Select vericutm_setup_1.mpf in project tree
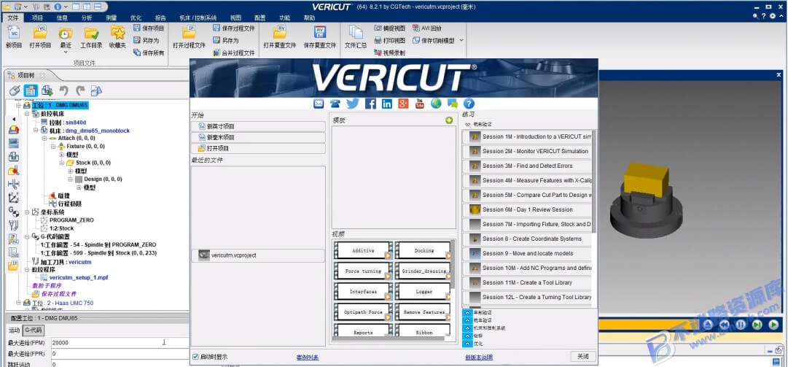The width and height of the screenshot is (788, 367). 79,278
